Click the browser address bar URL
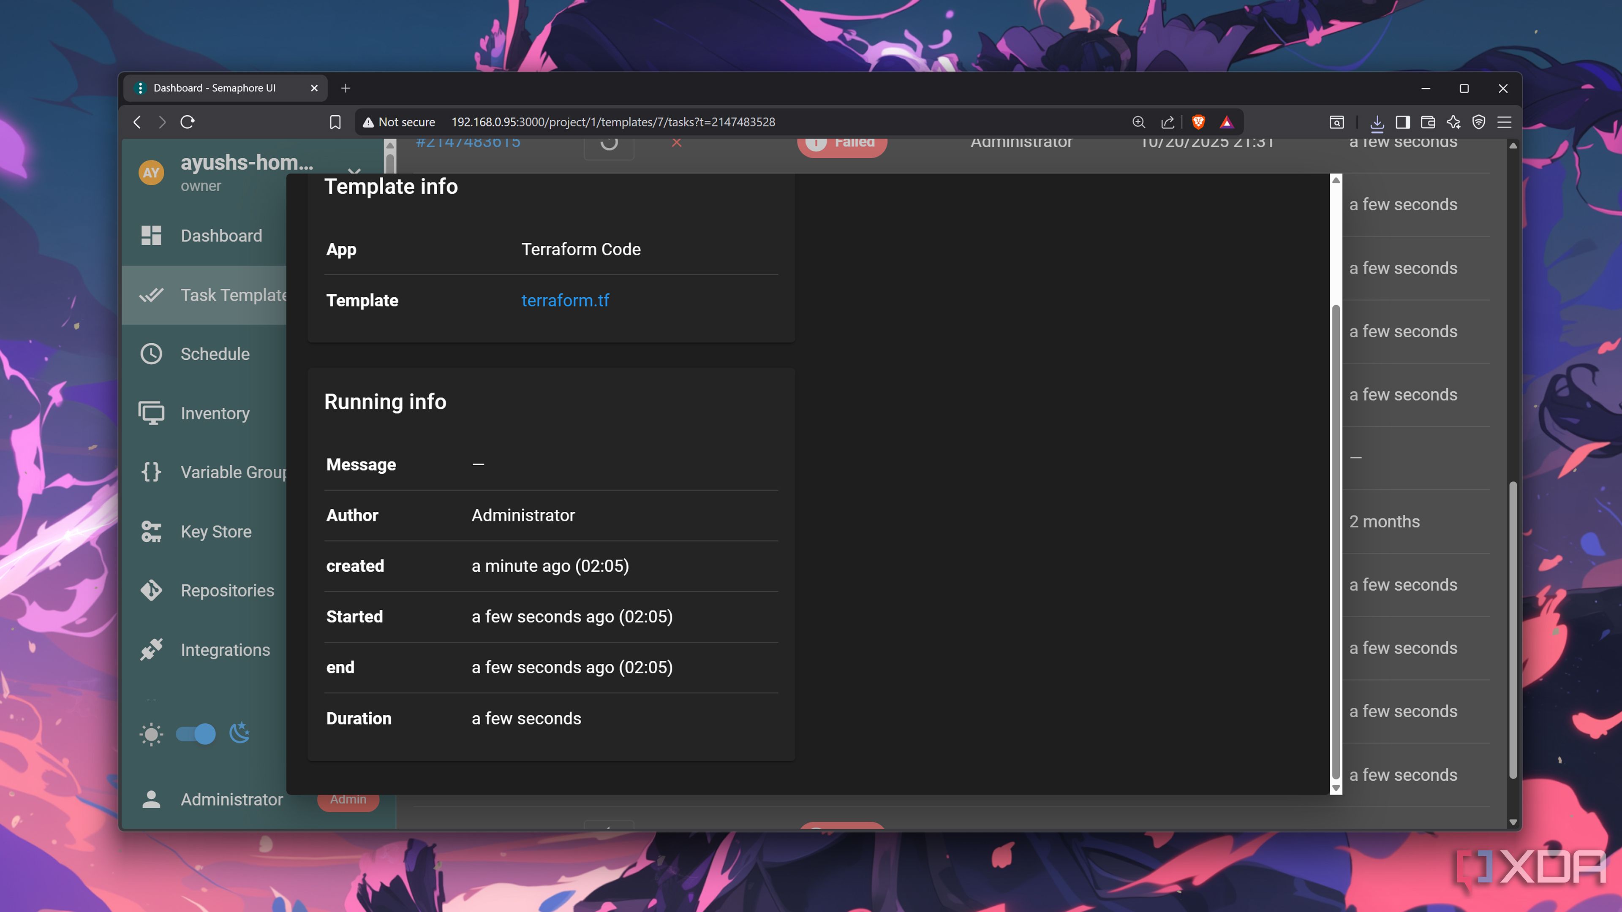 [x=612, y=122]
